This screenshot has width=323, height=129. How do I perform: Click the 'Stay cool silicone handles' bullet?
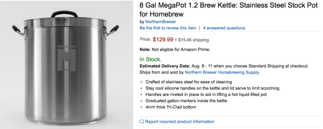pos(212,88)
